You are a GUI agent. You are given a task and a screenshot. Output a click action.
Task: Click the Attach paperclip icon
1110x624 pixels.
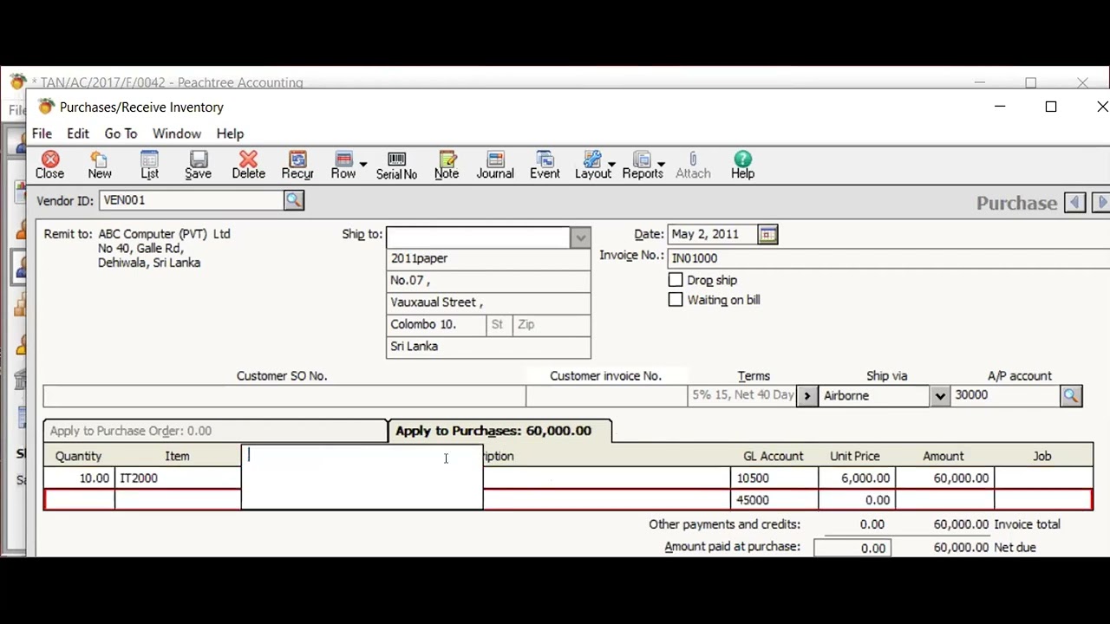click(693, 165)
